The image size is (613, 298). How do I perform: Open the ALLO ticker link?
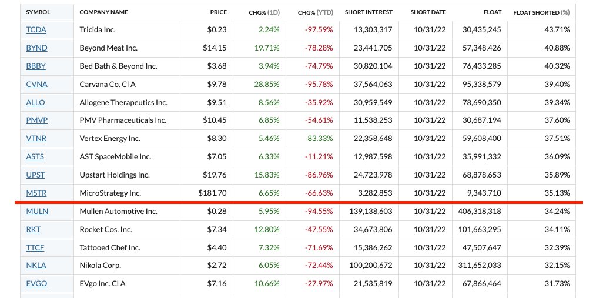click(36, 102)
